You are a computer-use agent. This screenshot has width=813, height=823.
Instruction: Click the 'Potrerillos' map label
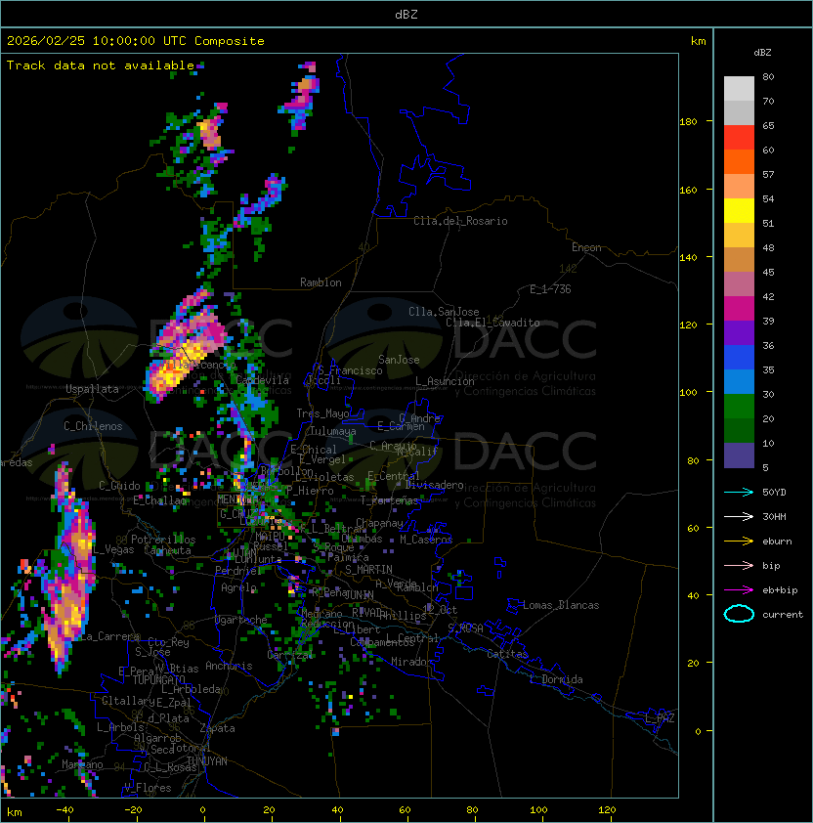point(163,540)
